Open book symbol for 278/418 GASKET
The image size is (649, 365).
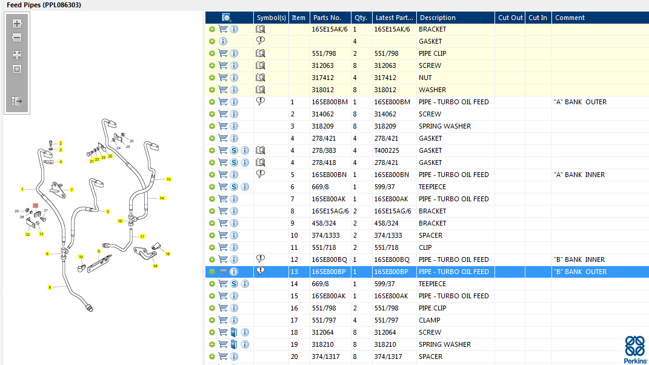pyautogui.click(x=261, y=162)
